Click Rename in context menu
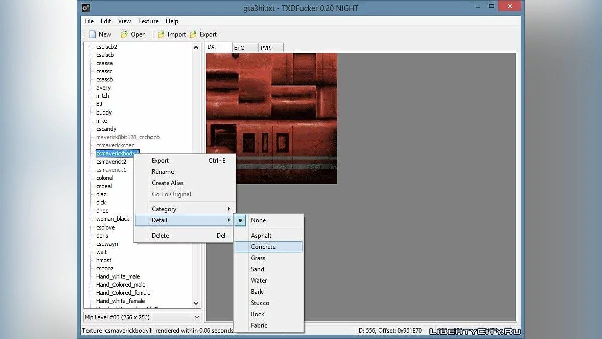Viewport: 602px width, 339px height. [x=163, y=172]
